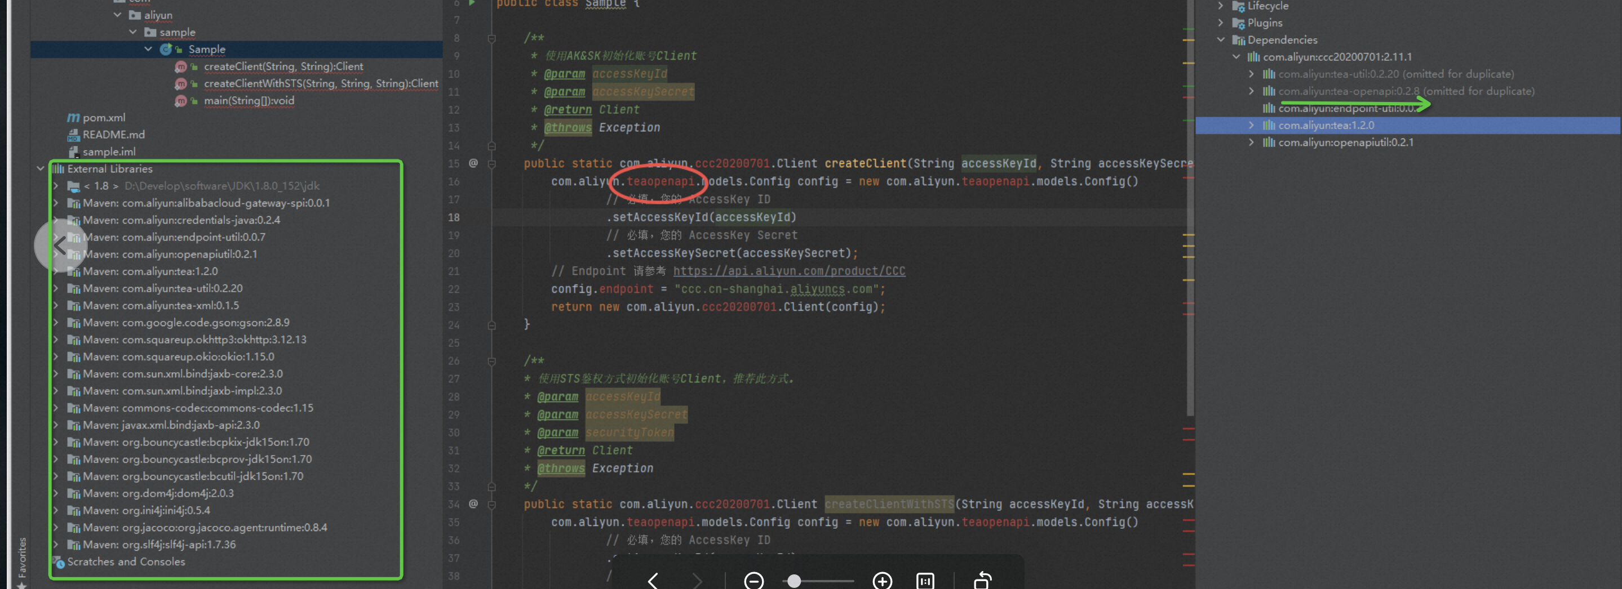Image resolution: width=1622 pixels, height=589 pixels.
Task: Expand Maven: org.bouncycastle:bcpkix-jdk15on:1.70
Action: pyautogui.click(x=56, y=441)
